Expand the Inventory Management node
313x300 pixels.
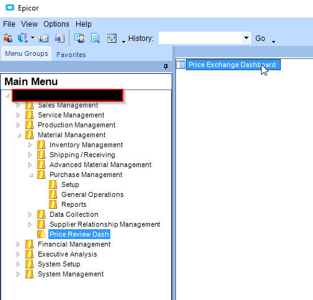click(x=30, y=145)
